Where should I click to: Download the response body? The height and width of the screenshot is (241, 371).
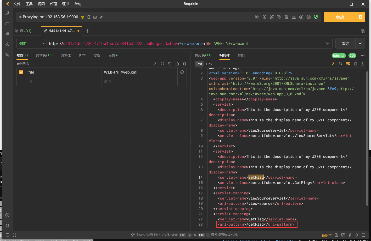tap(363, 63)
